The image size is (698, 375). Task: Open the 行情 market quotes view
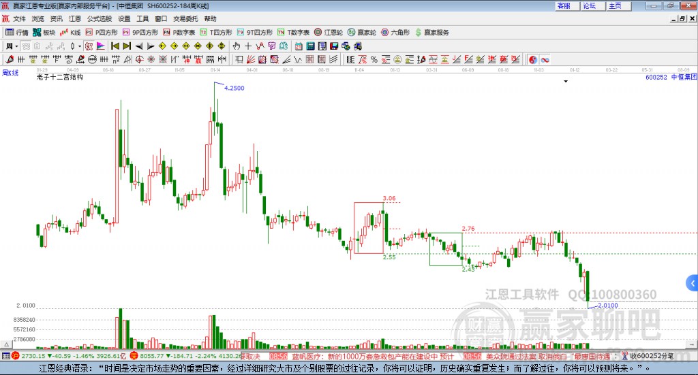pos(16,33)
